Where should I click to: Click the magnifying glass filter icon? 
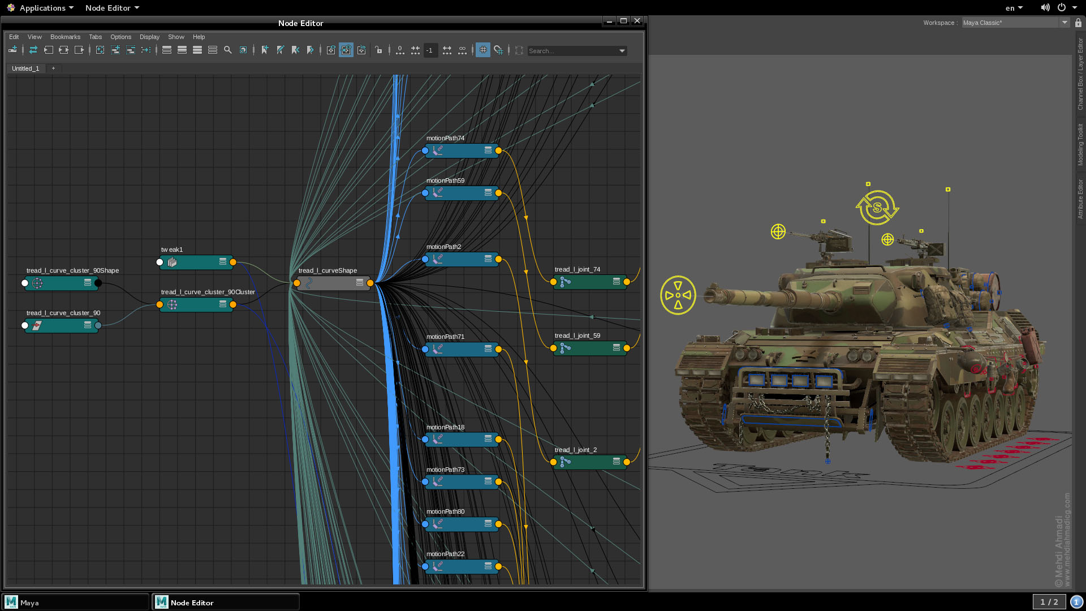(228, 50)
